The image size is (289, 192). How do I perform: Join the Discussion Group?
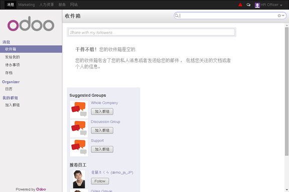102,130
